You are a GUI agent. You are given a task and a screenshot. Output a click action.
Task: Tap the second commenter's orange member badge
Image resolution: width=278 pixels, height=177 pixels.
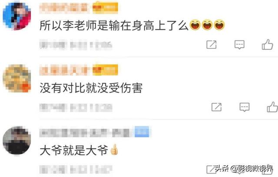105,70
